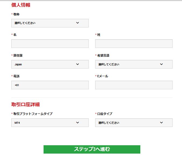This screenshot has height=156, width=182.
Task: Open the 希望言語 preferred language dropdown
Action: pyautogui.click(x=134, y=64)
